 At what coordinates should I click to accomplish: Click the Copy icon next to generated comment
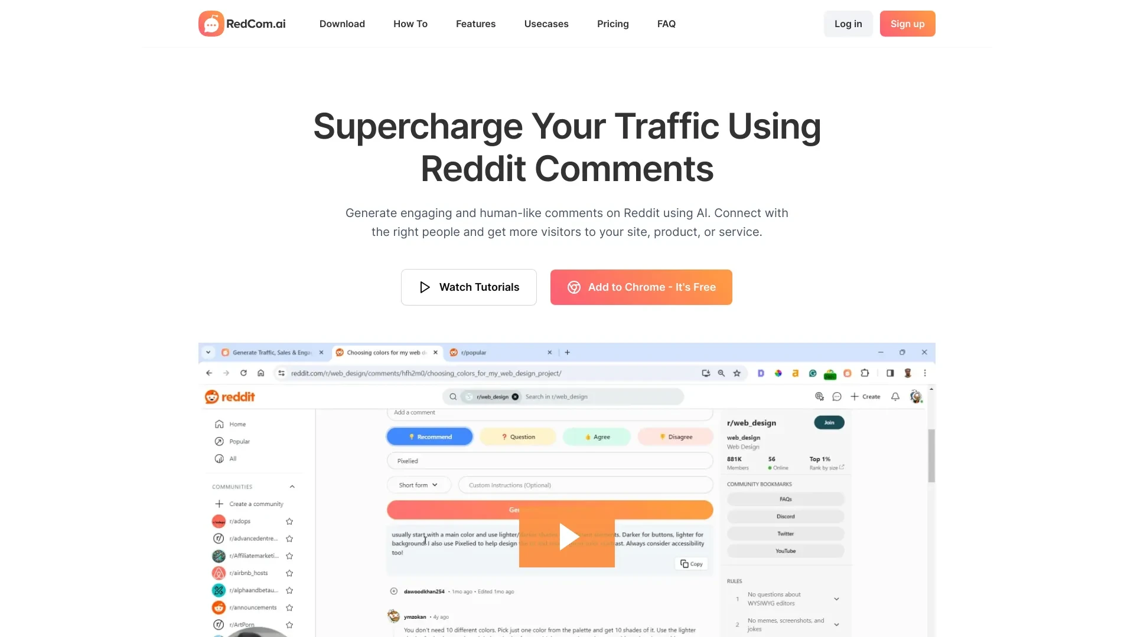[692, 564]
